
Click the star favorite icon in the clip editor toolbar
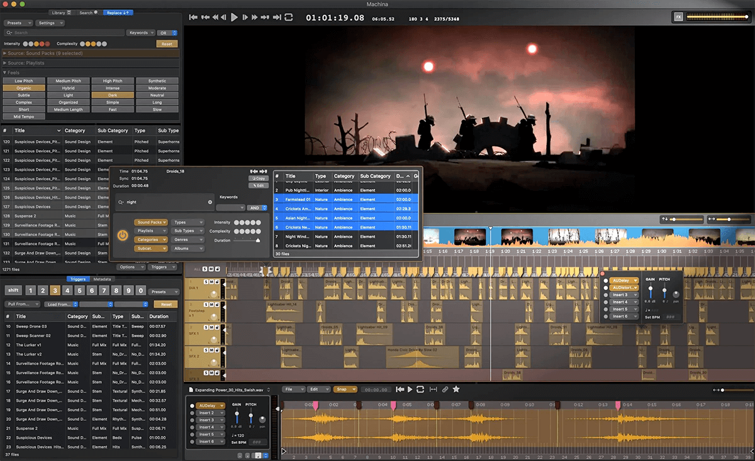point(456,389)
